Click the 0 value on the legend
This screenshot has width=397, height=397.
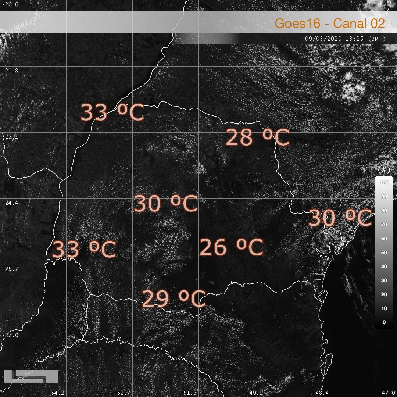pos(384,322)
